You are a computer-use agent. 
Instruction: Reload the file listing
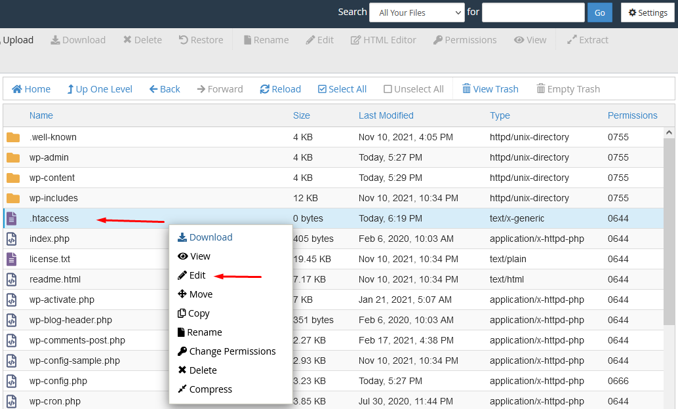coord(280,89)
